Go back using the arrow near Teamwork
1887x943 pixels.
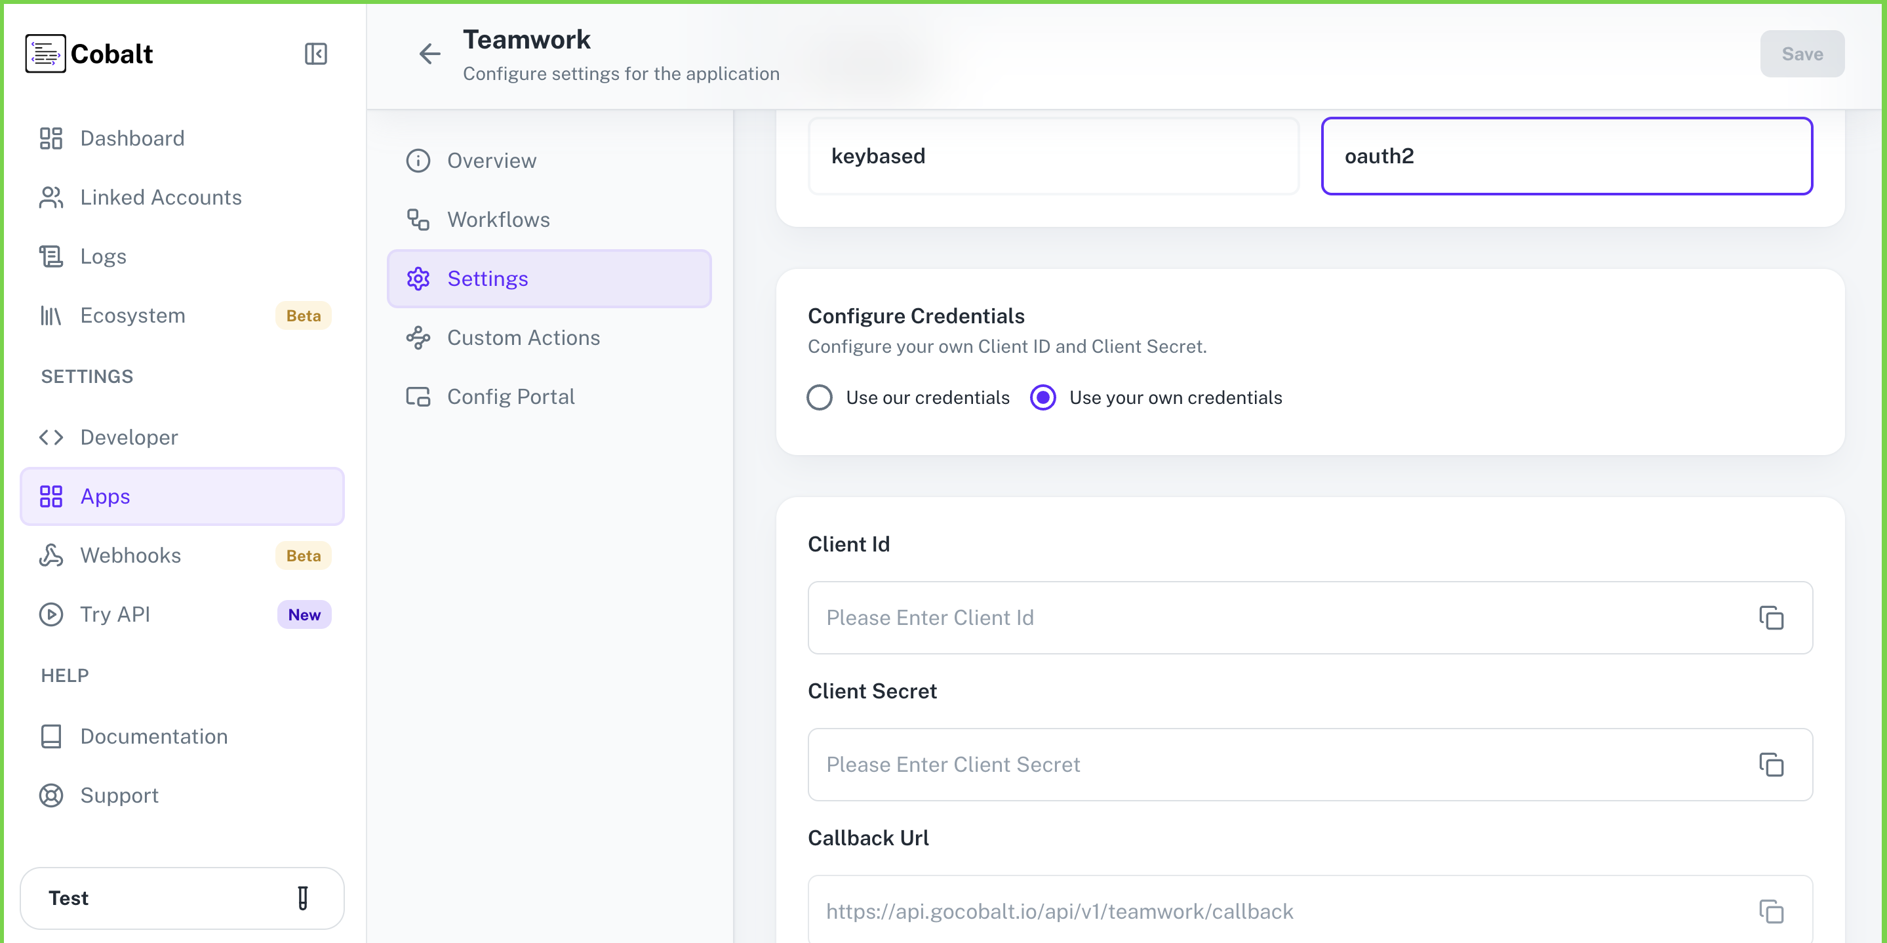(x=429, y=54)
